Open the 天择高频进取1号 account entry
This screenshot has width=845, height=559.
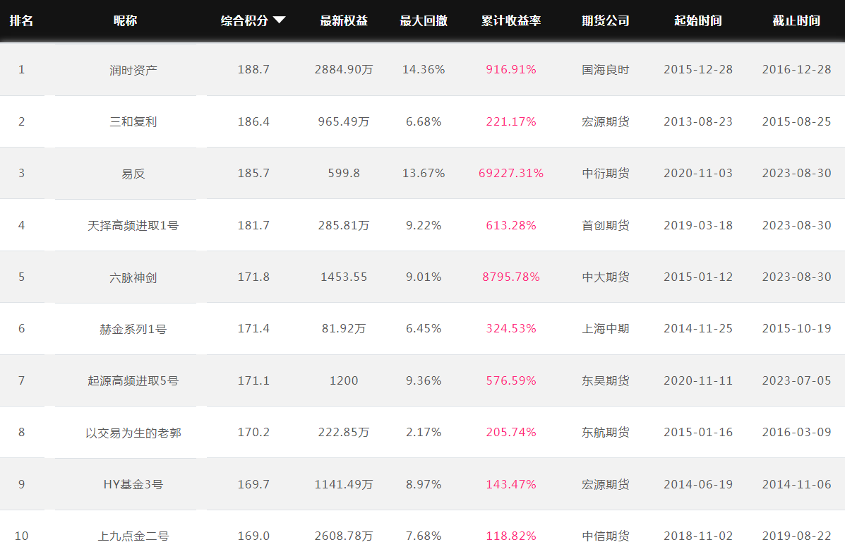(133, 225)
